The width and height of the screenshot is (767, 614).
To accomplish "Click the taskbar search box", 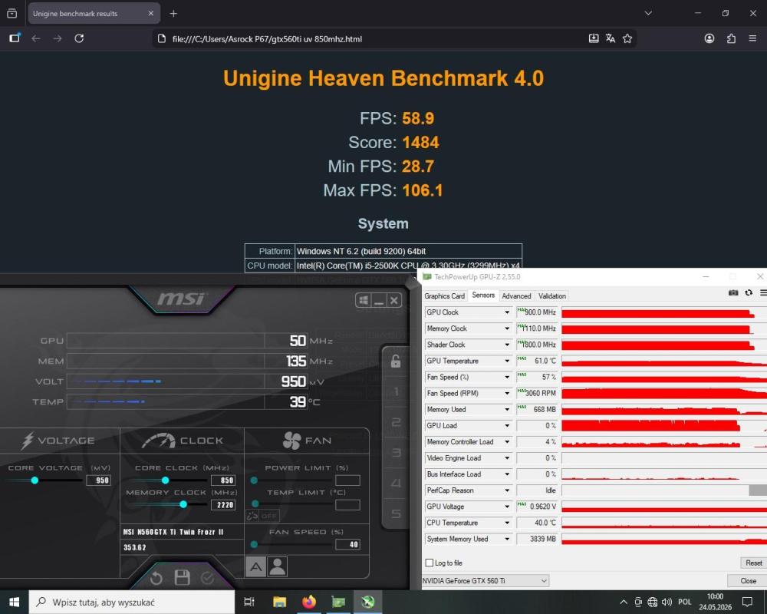I will tap(132, 602).
